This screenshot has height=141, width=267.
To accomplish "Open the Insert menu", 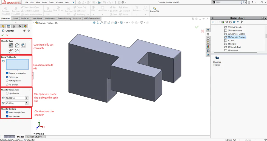I will (45, 2).
